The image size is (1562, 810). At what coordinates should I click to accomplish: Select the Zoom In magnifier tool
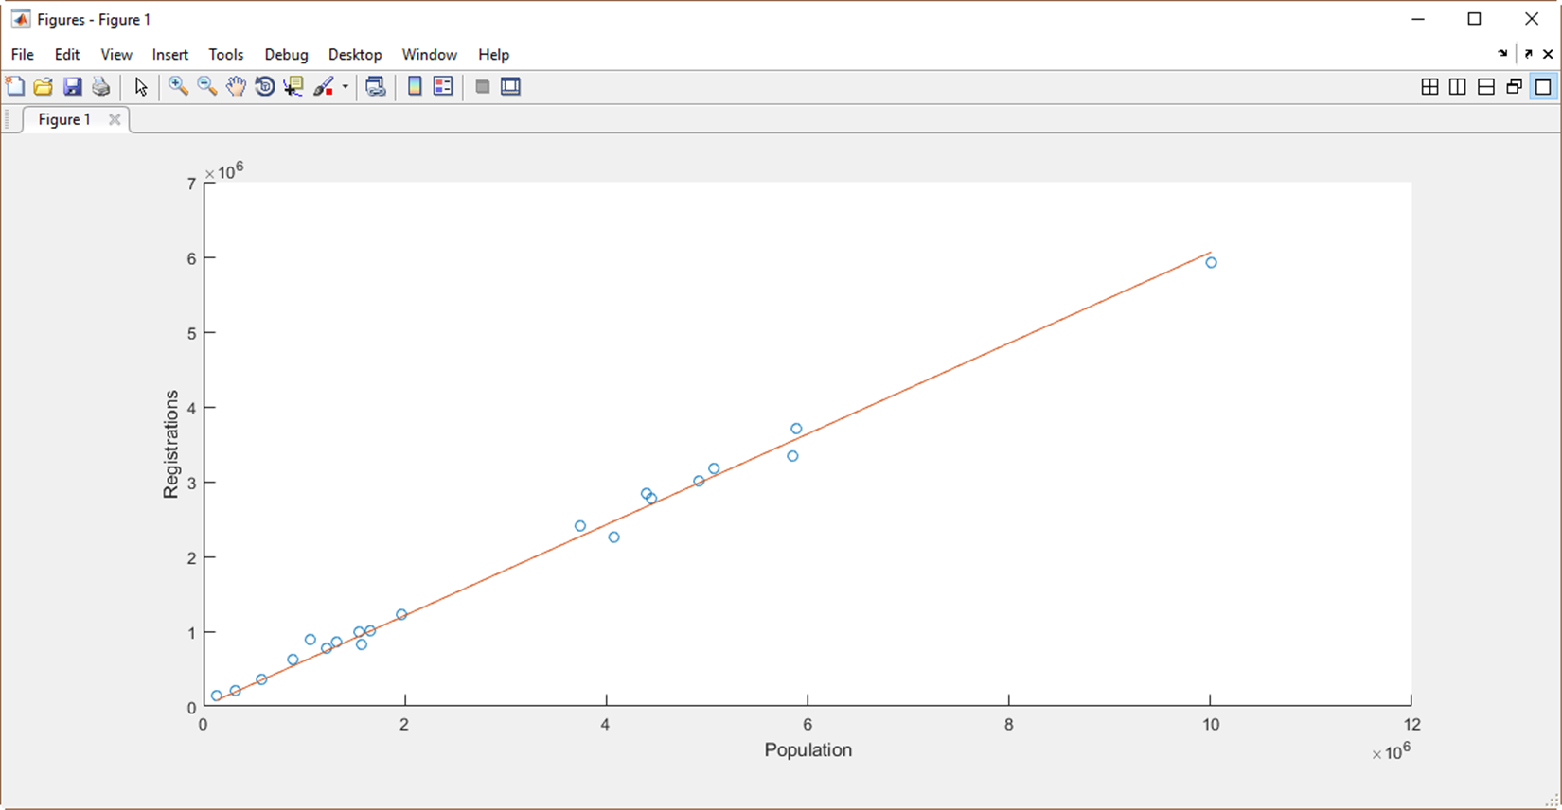click(178, 87)
